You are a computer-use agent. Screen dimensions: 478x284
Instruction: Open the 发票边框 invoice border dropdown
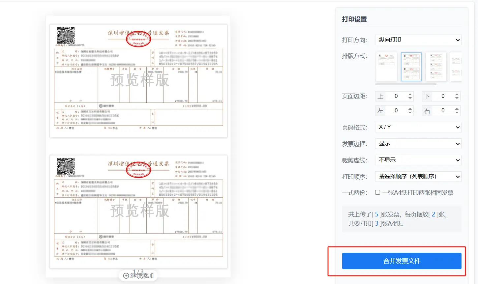tap(418, 144)
